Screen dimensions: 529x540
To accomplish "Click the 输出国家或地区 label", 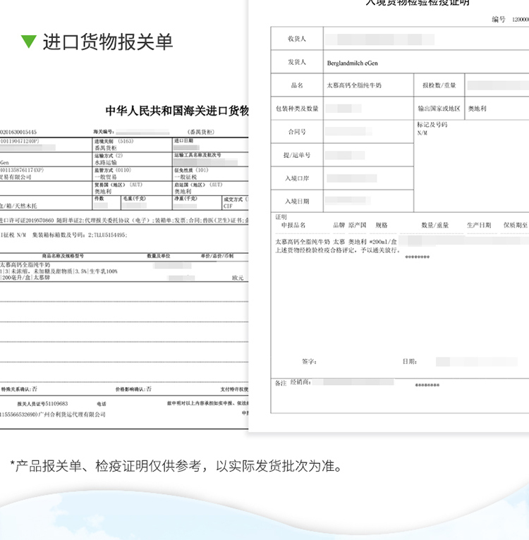I will 439,109.
